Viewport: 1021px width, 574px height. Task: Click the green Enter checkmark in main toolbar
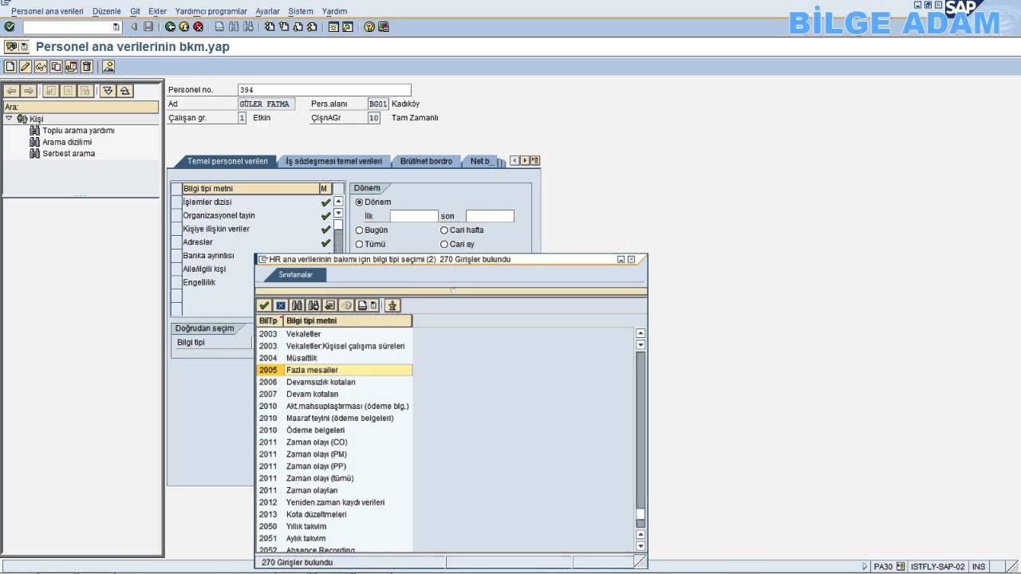point(10,26)
